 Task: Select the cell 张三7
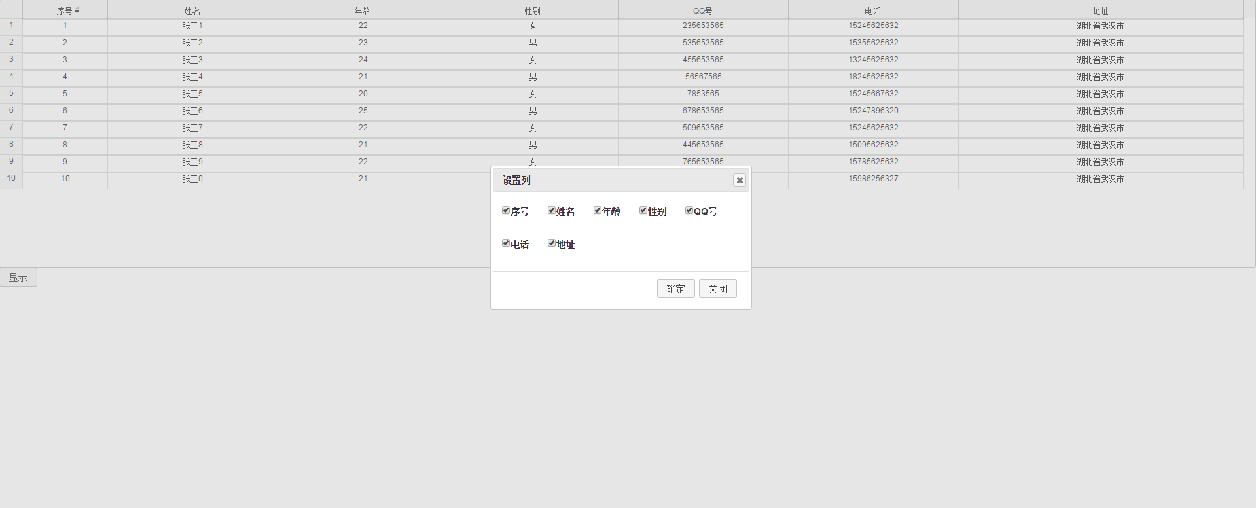tap(192, 128)
